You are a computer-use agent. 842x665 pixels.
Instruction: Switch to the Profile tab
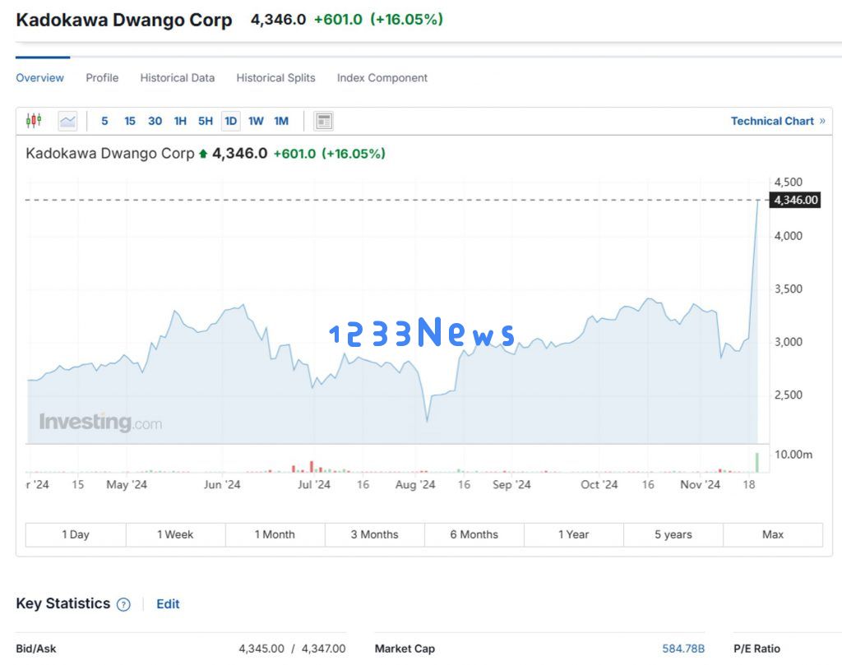102,78
